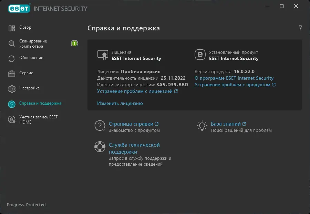310x214 pixels.
Task: Click the technical support lifebuoy icon
Action: pos(100,147)
